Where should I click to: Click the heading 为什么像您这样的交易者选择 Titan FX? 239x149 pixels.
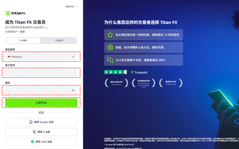pos(141,22)
